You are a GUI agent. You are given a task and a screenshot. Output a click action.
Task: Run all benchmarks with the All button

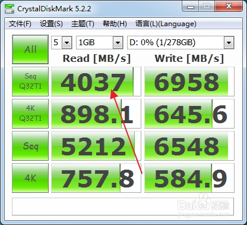point(30,49)
